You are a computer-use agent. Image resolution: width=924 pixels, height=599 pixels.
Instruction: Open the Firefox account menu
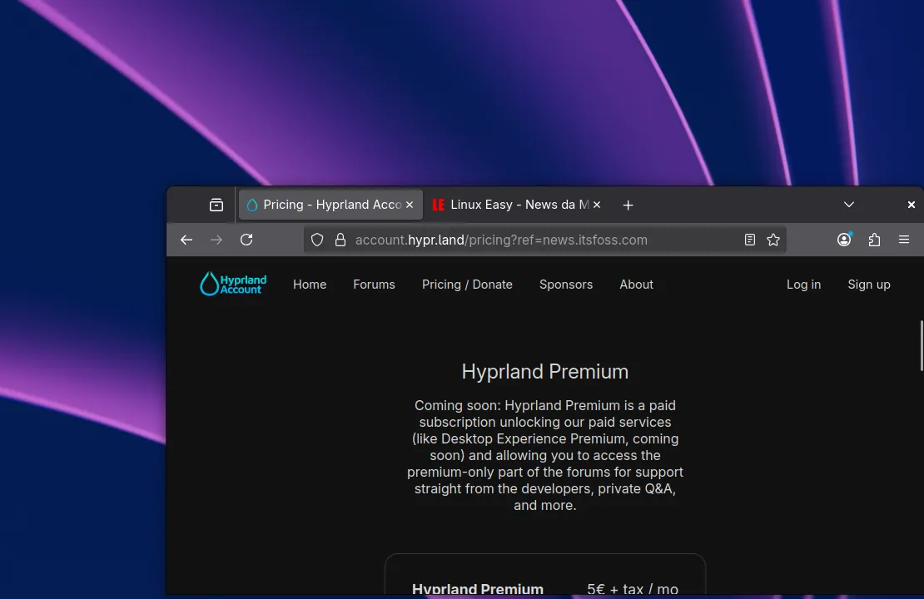pyautogui.click(x=844, y=240)
